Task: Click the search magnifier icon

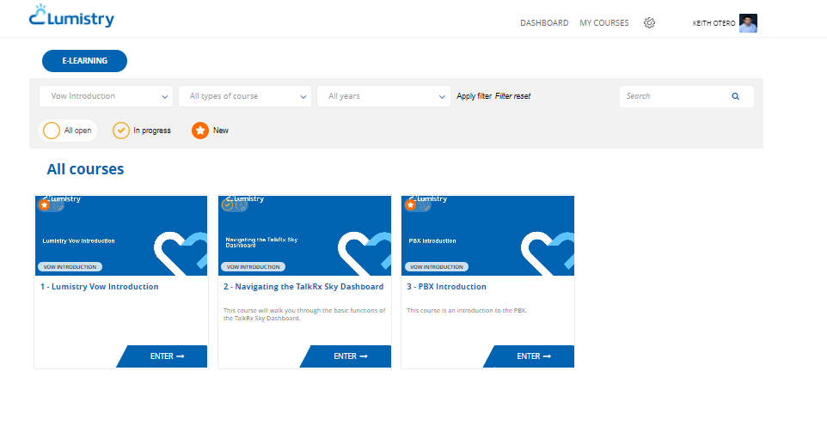Action: (735, 96)
